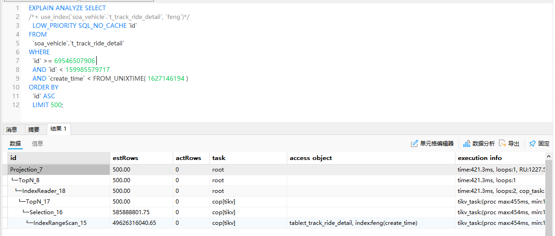Click the IndexReader_18 plan node
The width and height of the screenshot is (555, 236).
(44, 191)
